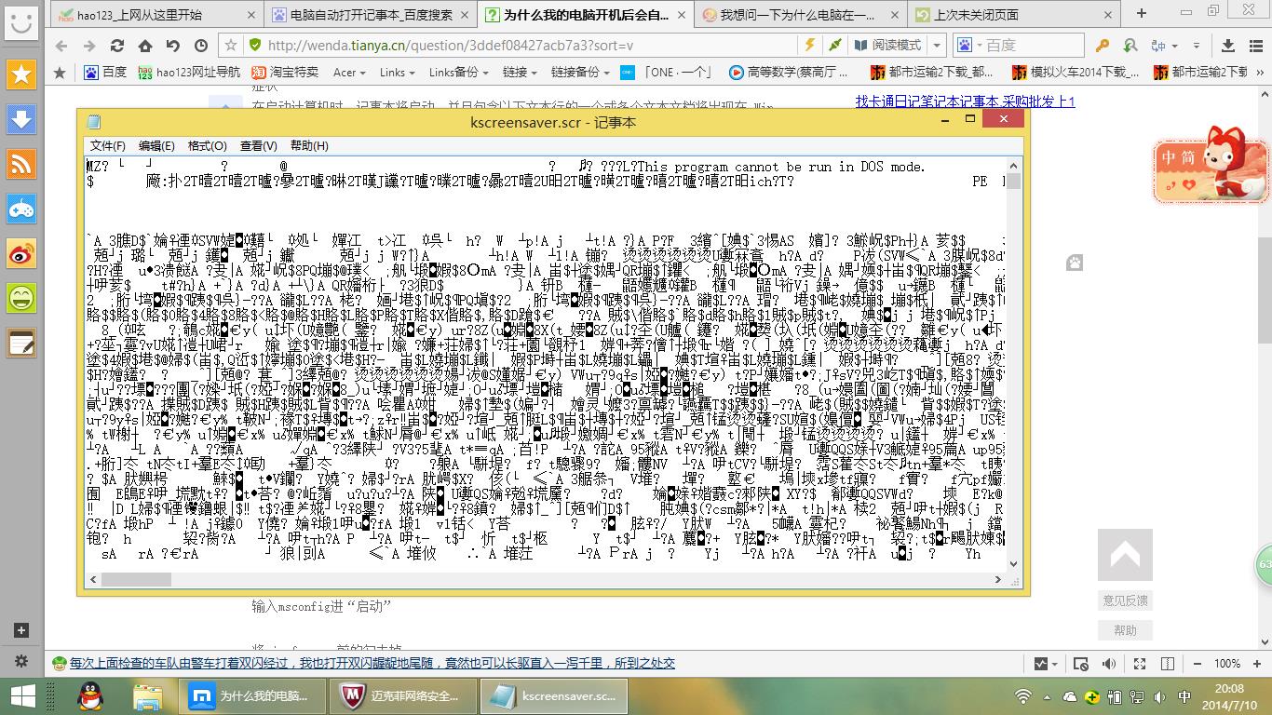
Task: Open sidebar settings gear
Action: 21,661
